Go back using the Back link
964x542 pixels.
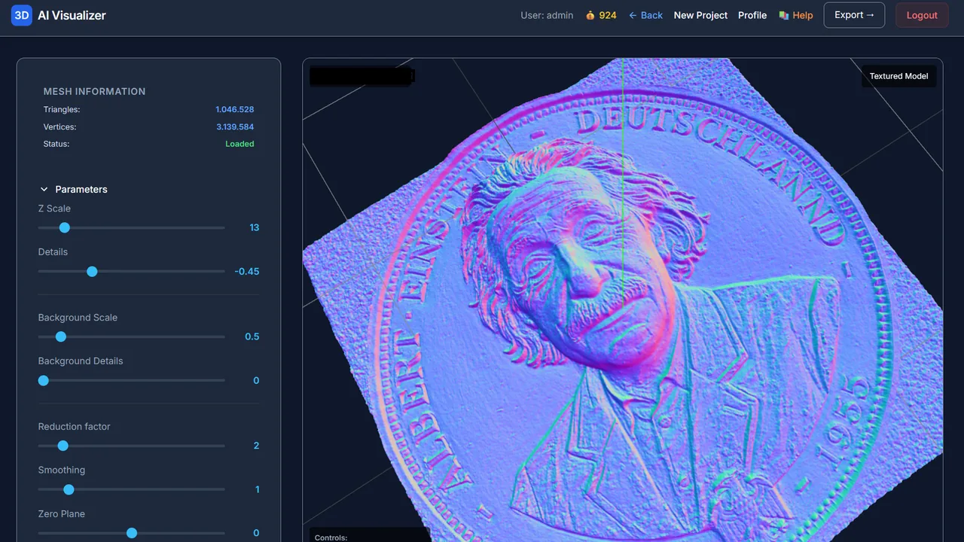pyautogui.click(x=645, y=15)
